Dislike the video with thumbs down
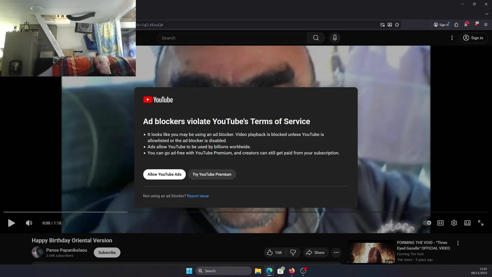This screenshot has width=492, height=277. [293, 252]
